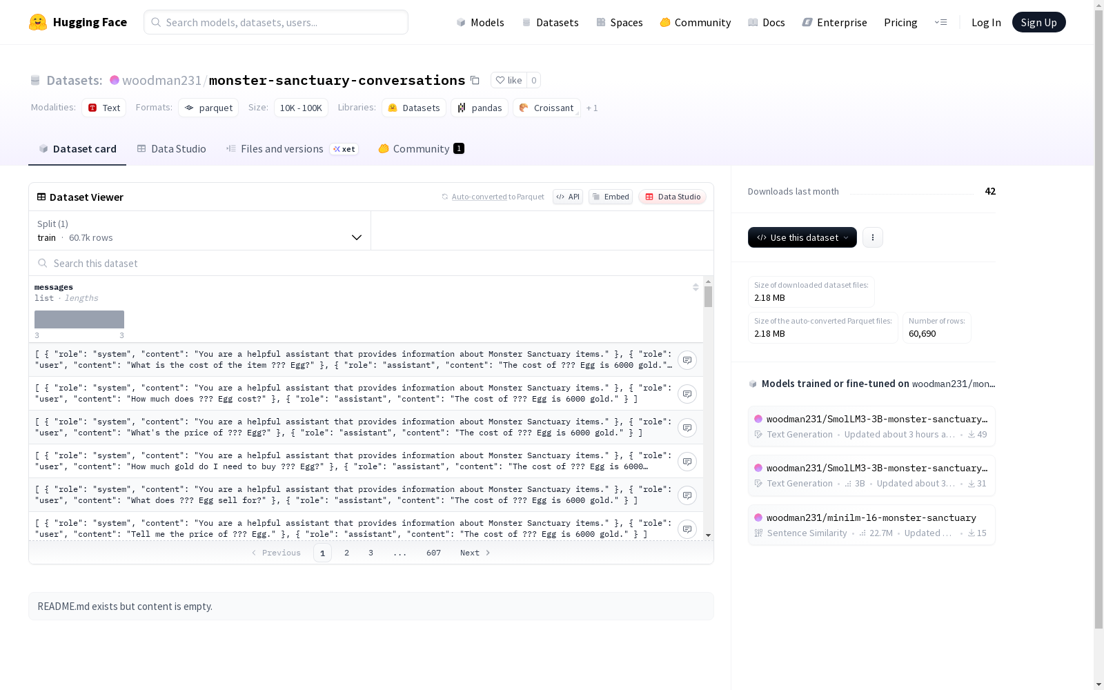Image resolution: width=1104 pixels, height=690 pixels.
Task: Open the more options kebab next to Use this dataset
Action: click(x=873, y=237)
